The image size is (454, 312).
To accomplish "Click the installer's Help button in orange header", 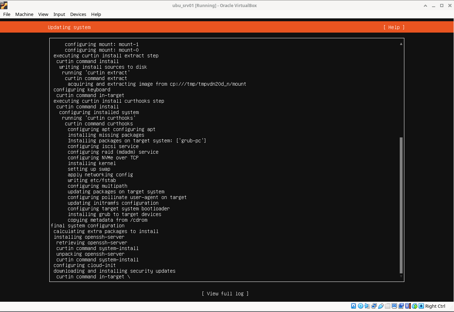I will (394, 27).
